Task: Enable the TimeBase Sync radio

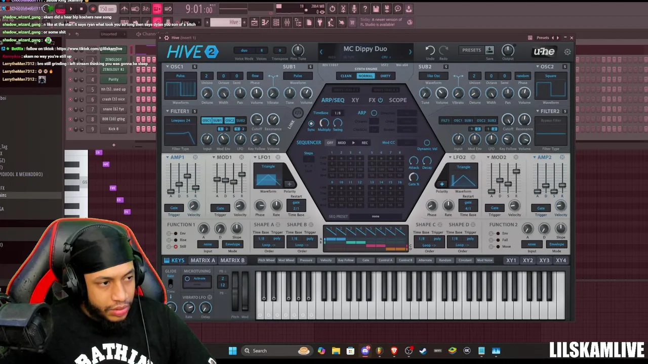Action: (x=311, y=123)
